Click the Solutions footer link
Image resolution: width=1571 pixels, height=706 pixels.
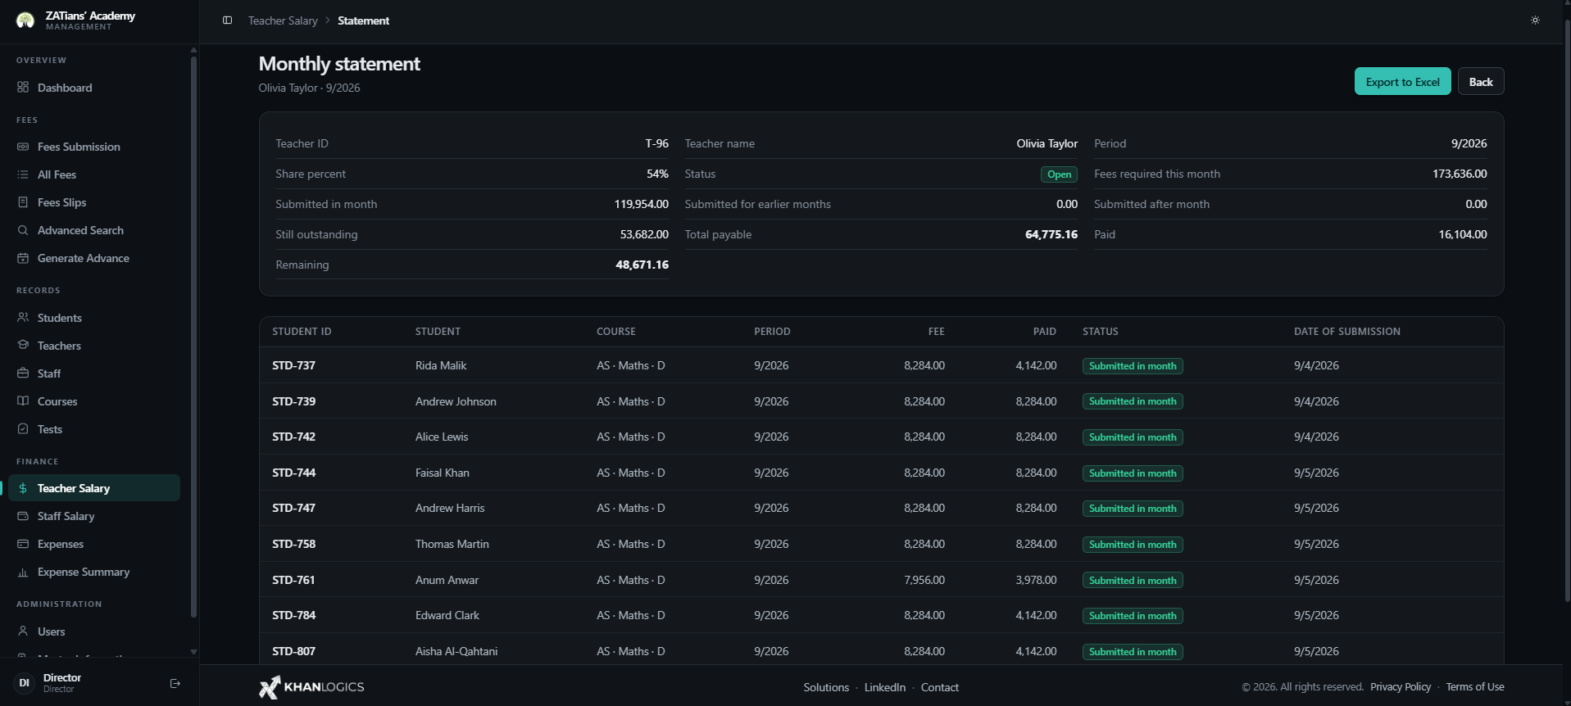tap(826, 687)
